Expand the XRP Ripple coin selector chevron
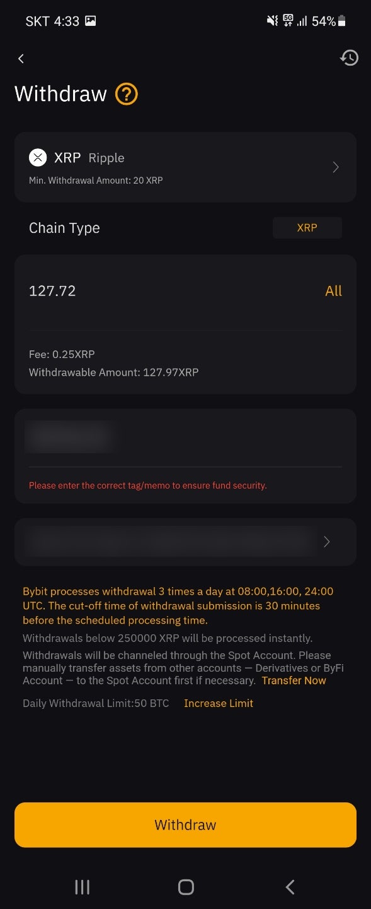Screen dimensions: 371x909 click(336, 167)
